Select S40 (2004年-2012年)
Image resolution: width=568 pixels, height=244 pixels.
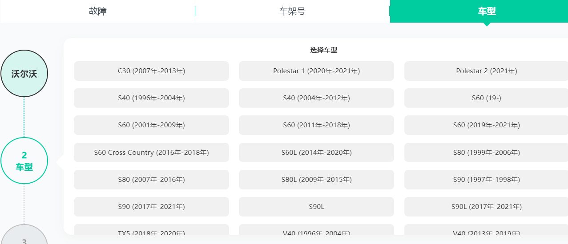(x=316, y=98)
